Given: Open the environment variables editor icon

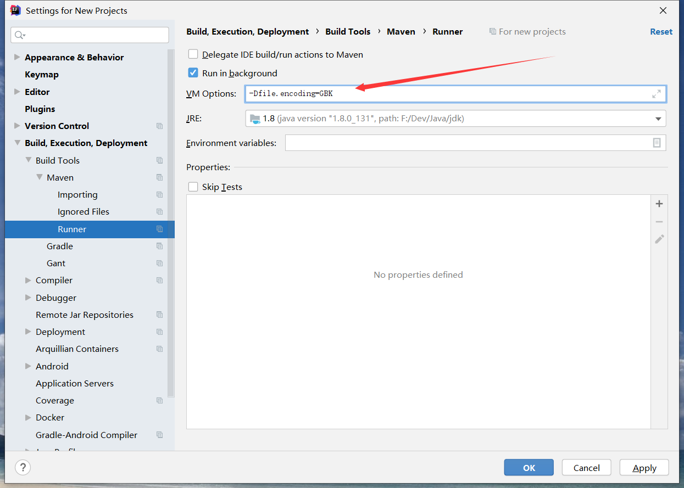Looking at the screenshot, I should tap(657, 143).
